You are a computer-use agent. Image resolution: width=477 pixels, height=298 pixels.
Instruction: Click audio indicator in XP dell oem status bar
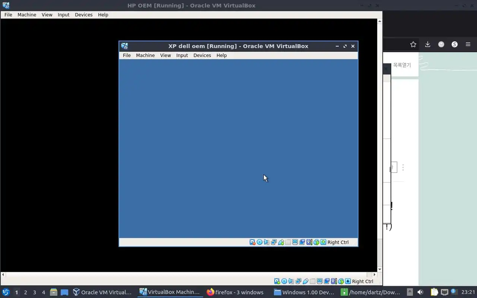[266, 242]
